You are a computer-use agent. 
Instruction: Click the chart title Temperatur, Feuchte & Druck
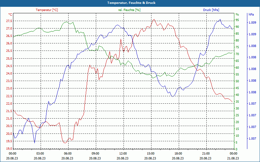click(131, 3)
